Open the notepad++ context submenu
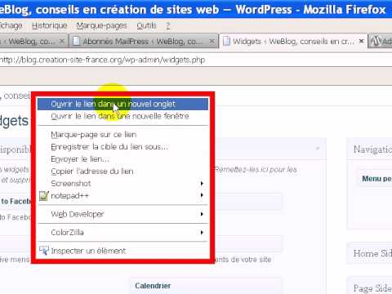This screenshot has width=392, height=294. (122, 195)
